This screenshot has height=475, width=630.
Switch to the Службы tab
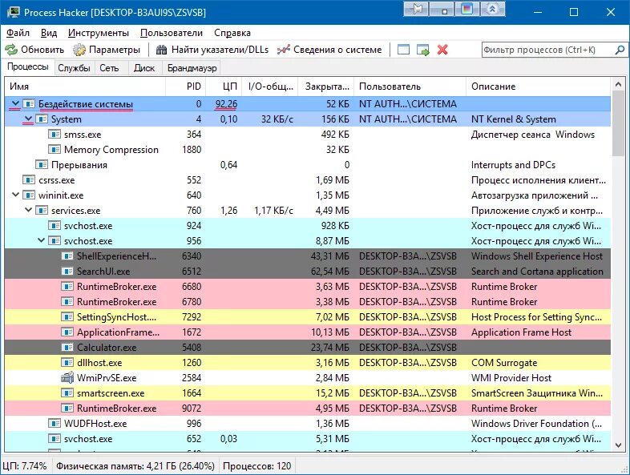74,68
